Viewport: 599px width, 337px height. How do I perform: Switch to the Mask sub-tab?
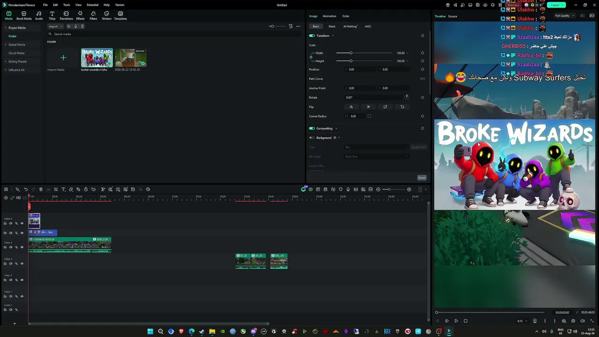point(332,26)
